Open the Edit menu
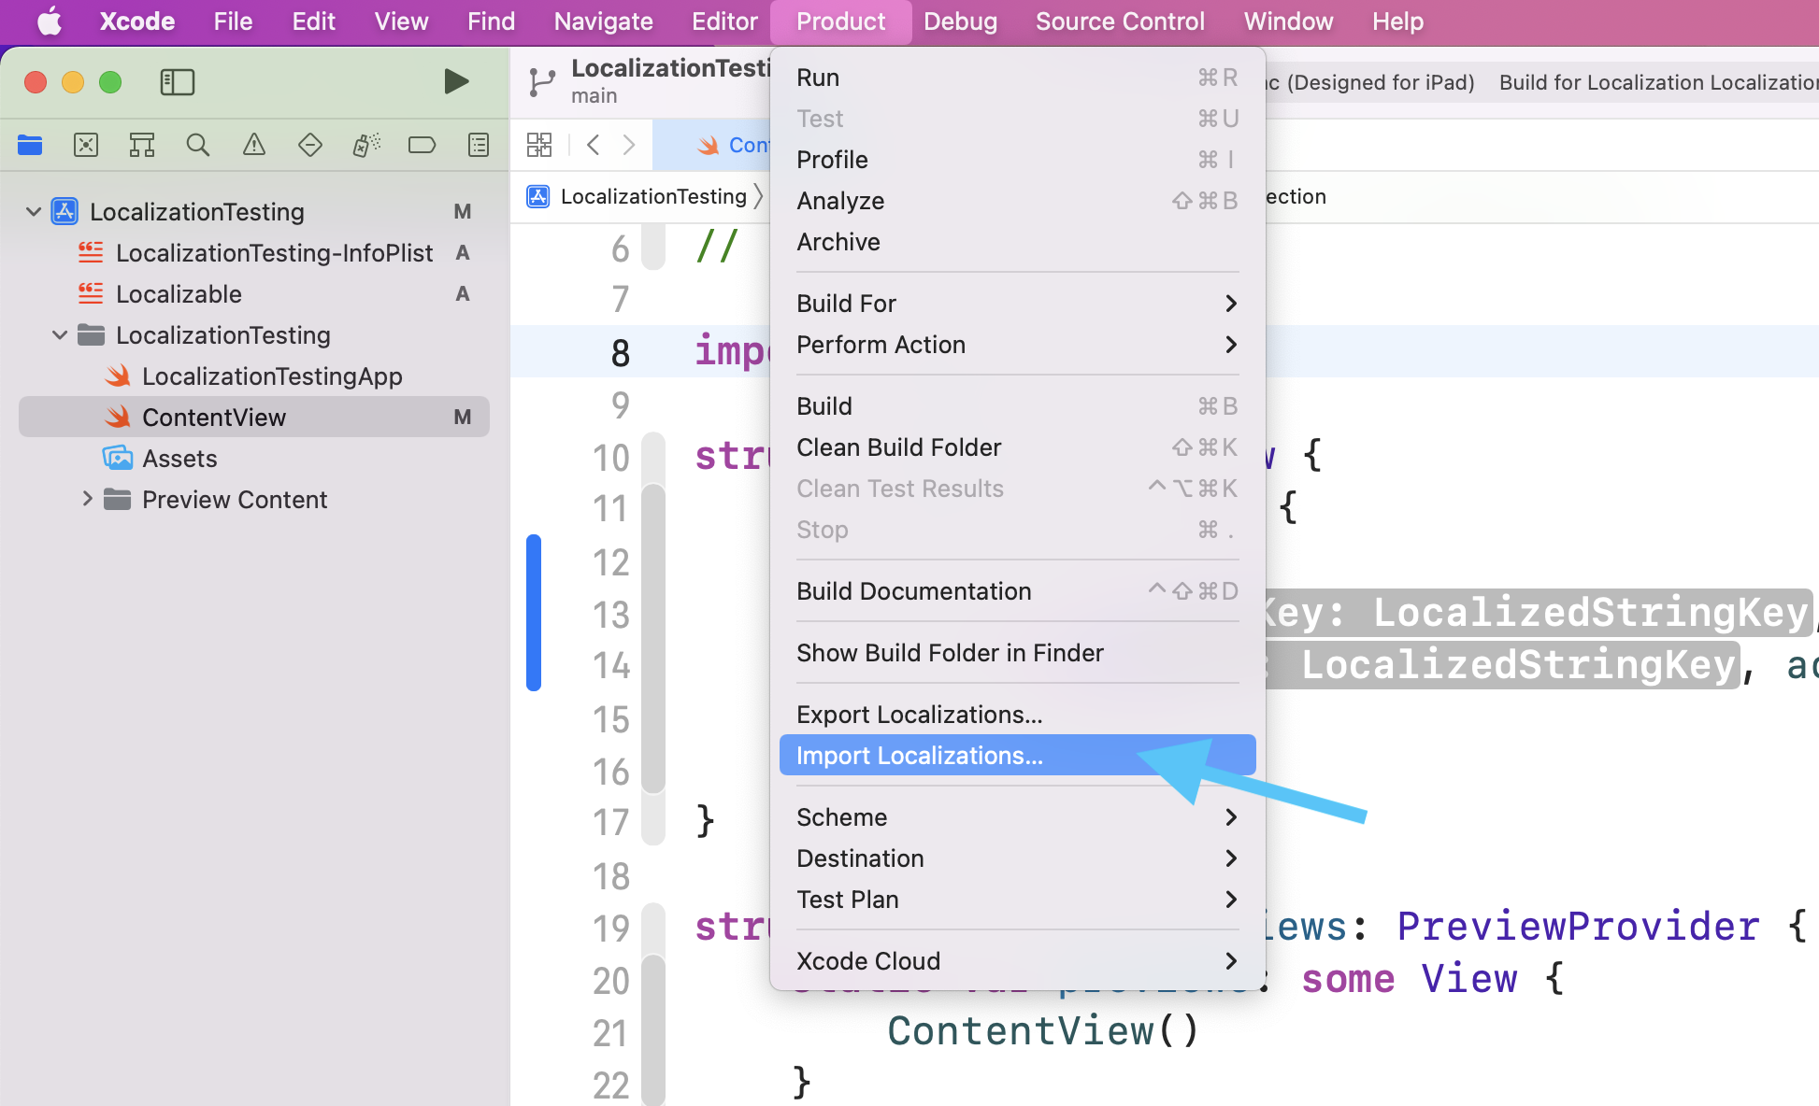 (313, 21)
